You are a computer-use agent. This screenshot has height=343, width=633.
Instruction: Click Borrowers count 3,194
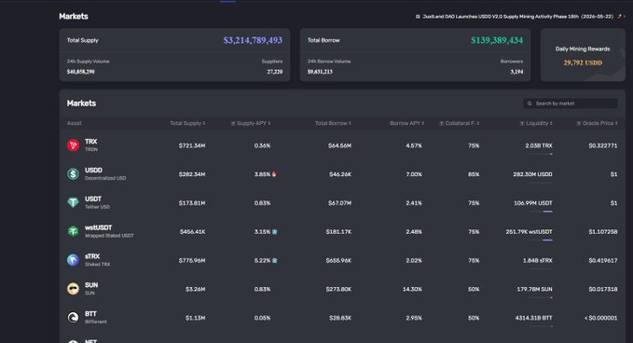(x=516, y=72)
